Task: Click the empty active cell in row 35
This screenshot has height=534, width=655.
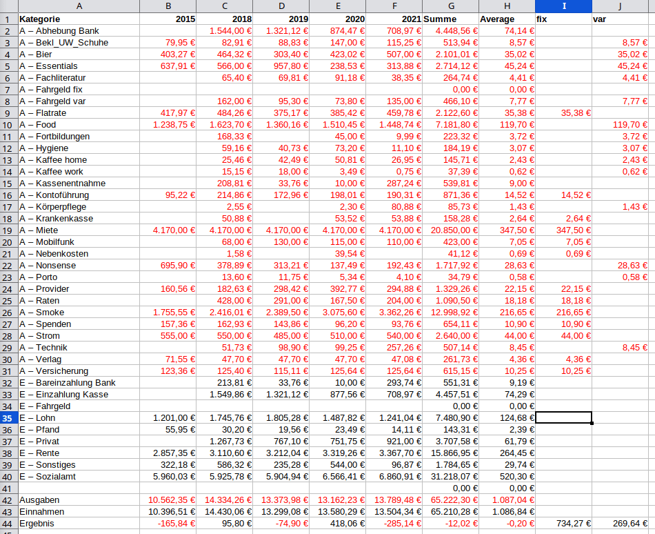Action: (563, 418)
